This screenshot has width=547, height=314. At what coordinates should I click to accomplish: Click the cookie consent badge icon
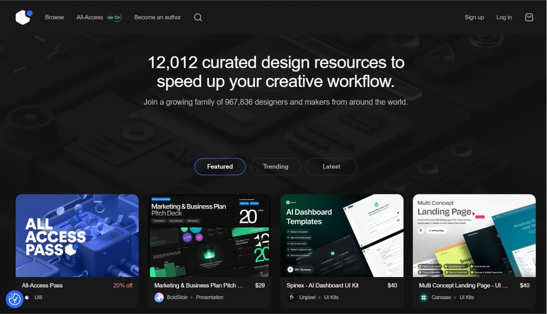[14, 299]
